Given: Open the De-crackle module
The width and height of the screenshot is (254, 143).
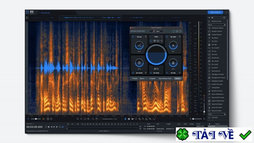Looking at the screenshot, I should (214, 48).
